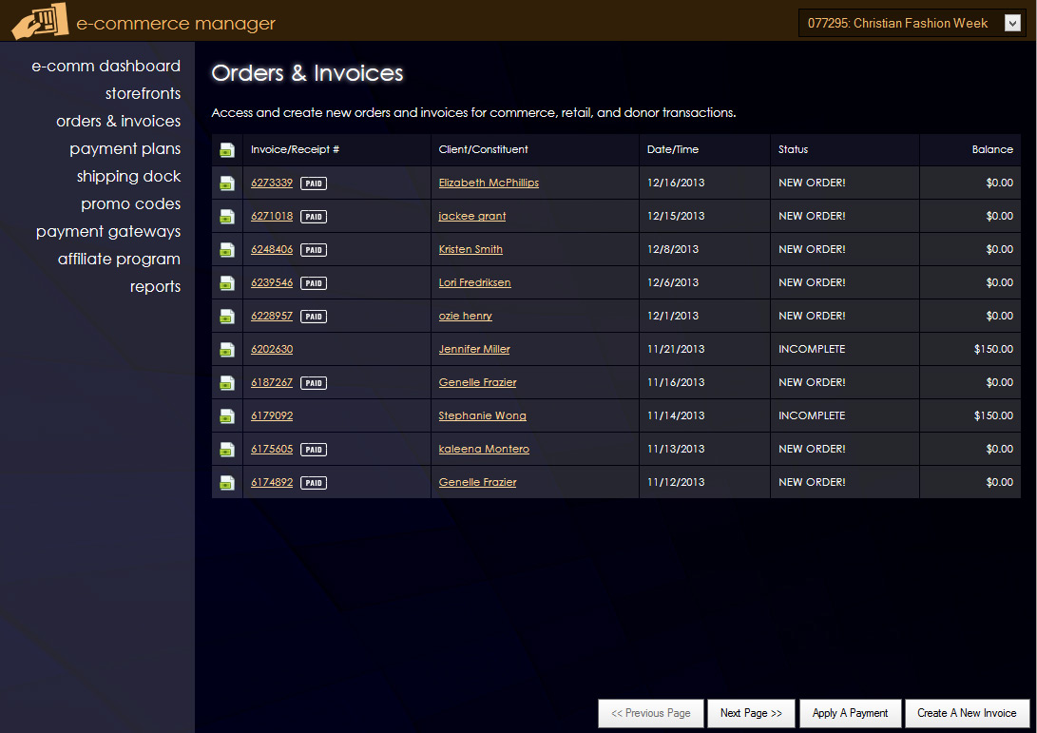Click the invoice icon beside order 6202630
The height and width of the screenshot is (733, 1037).
227,350
